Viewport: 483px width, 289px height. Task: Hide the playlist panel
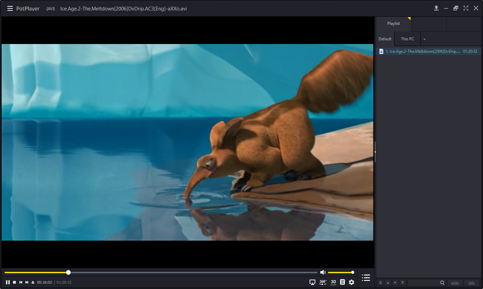(x=366, y=278)
